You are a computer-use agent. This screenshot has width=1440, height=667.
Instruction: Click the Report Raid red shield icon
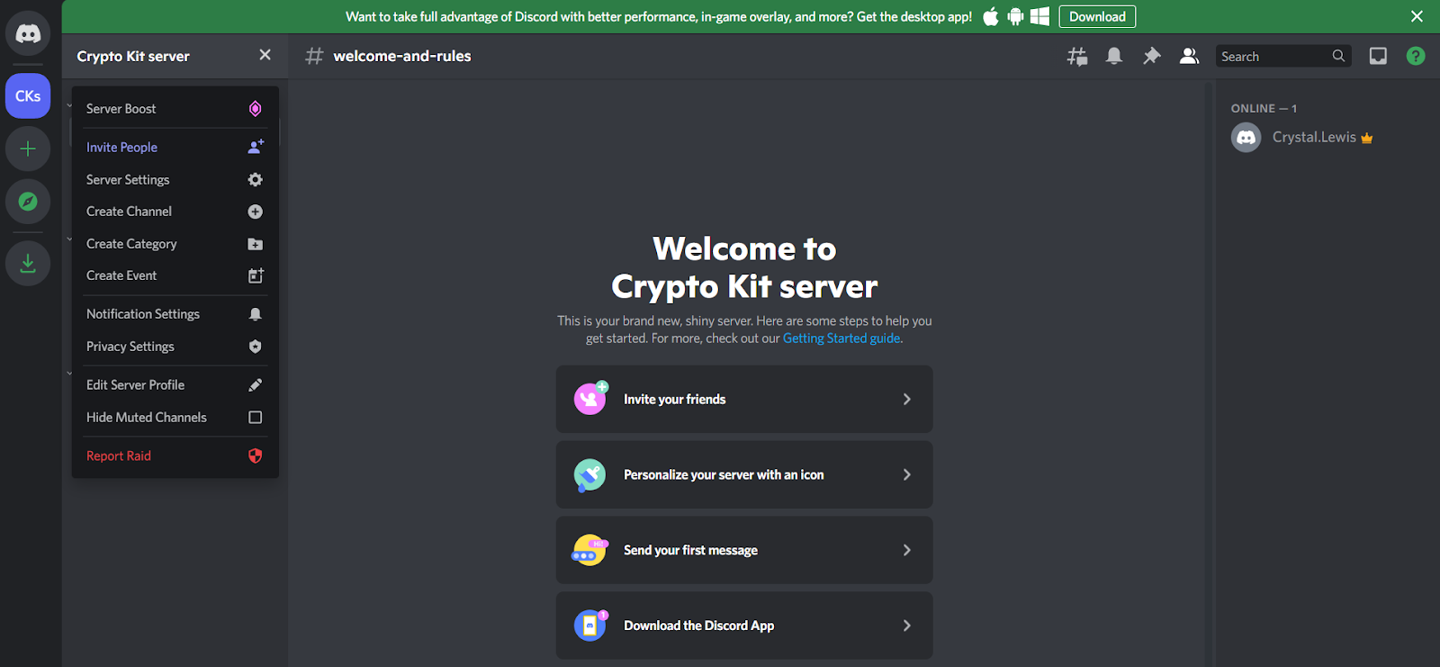click(x=256, y=456)
